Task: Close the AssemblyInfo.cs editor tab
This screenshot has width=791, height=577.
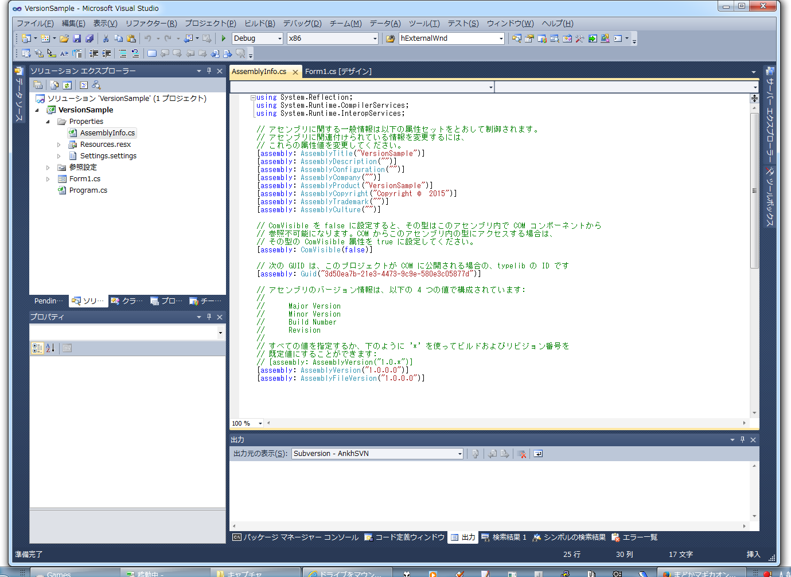Action: 295,72
